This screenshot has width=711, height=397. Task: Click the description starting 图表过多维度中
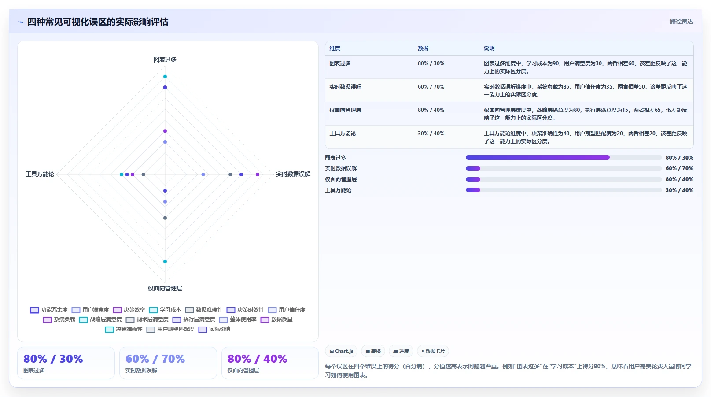tap(586, 67)
